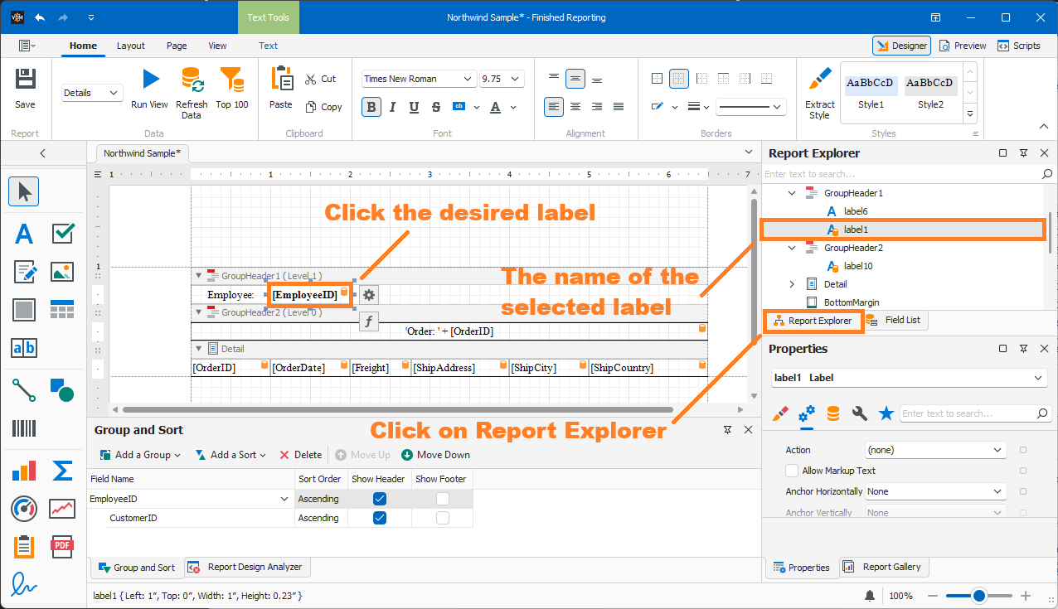Click Add a Group in Group and Sort
This screenshot has width=1058, height=609.
tap(138, 454)
